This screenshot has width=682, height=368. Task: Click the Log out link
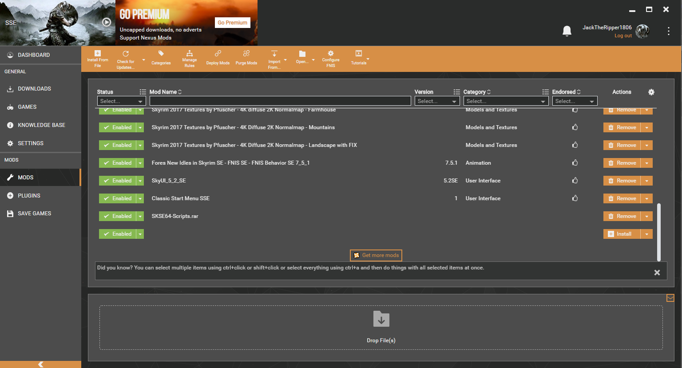pos(623,36)
